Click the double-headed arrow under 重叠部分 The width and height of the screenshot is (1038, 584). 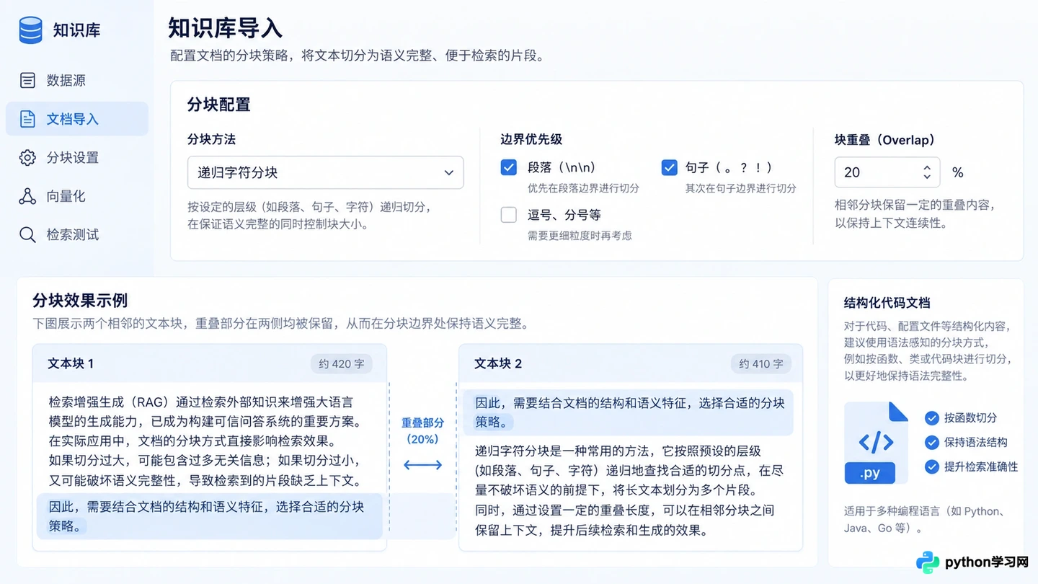(x=422, y=465)
